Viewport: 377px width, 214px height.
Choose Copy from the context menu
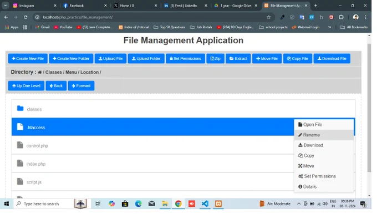(324, 156)
